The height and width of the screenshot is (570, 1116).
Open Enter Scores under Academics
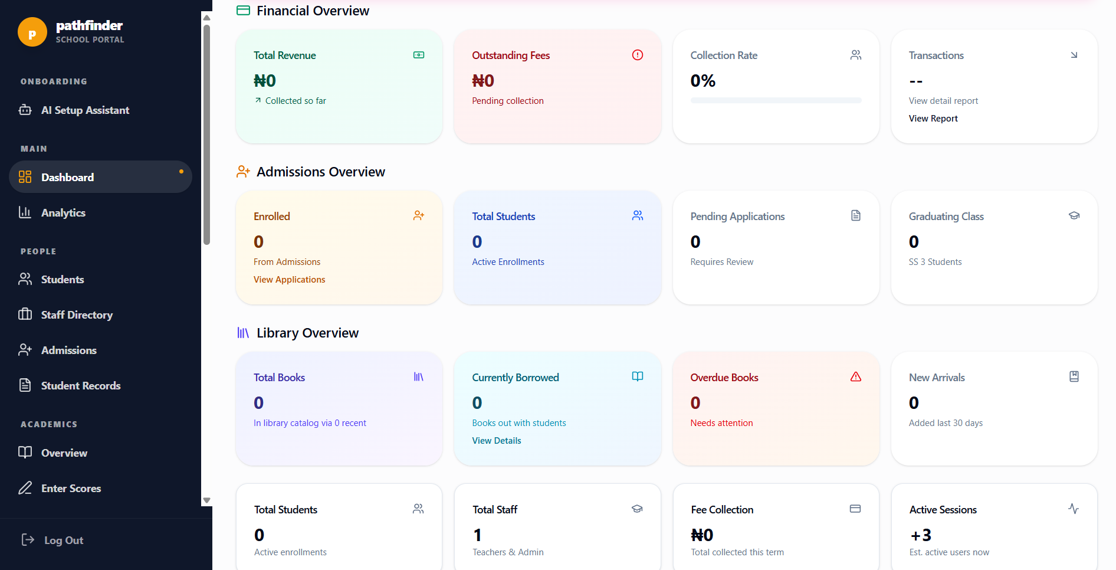point(71,489)
